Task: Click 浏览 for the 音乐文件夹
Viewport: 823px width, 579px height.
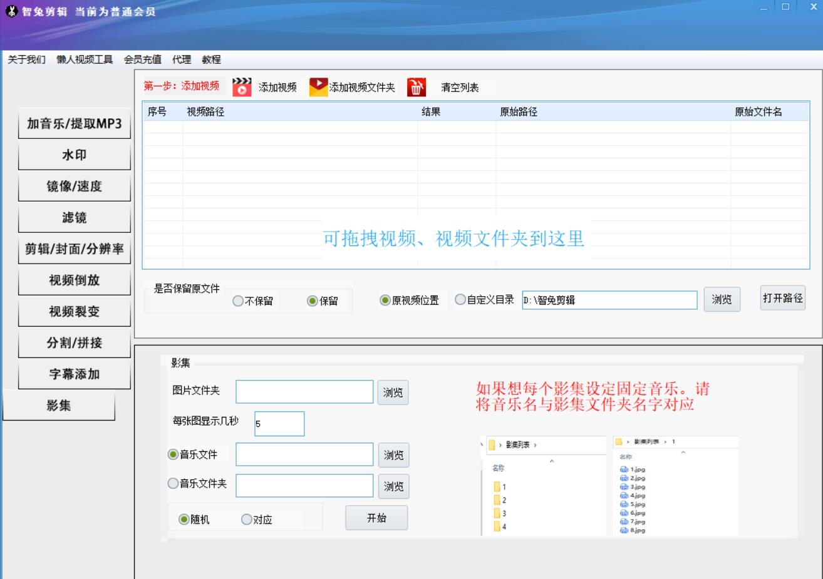Action: (x=393, y=486)
